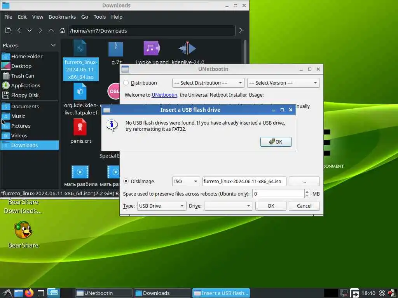
Task: Select Home Folder in Places sidebar
Action: pyautogui.click(x=30, y=56)
